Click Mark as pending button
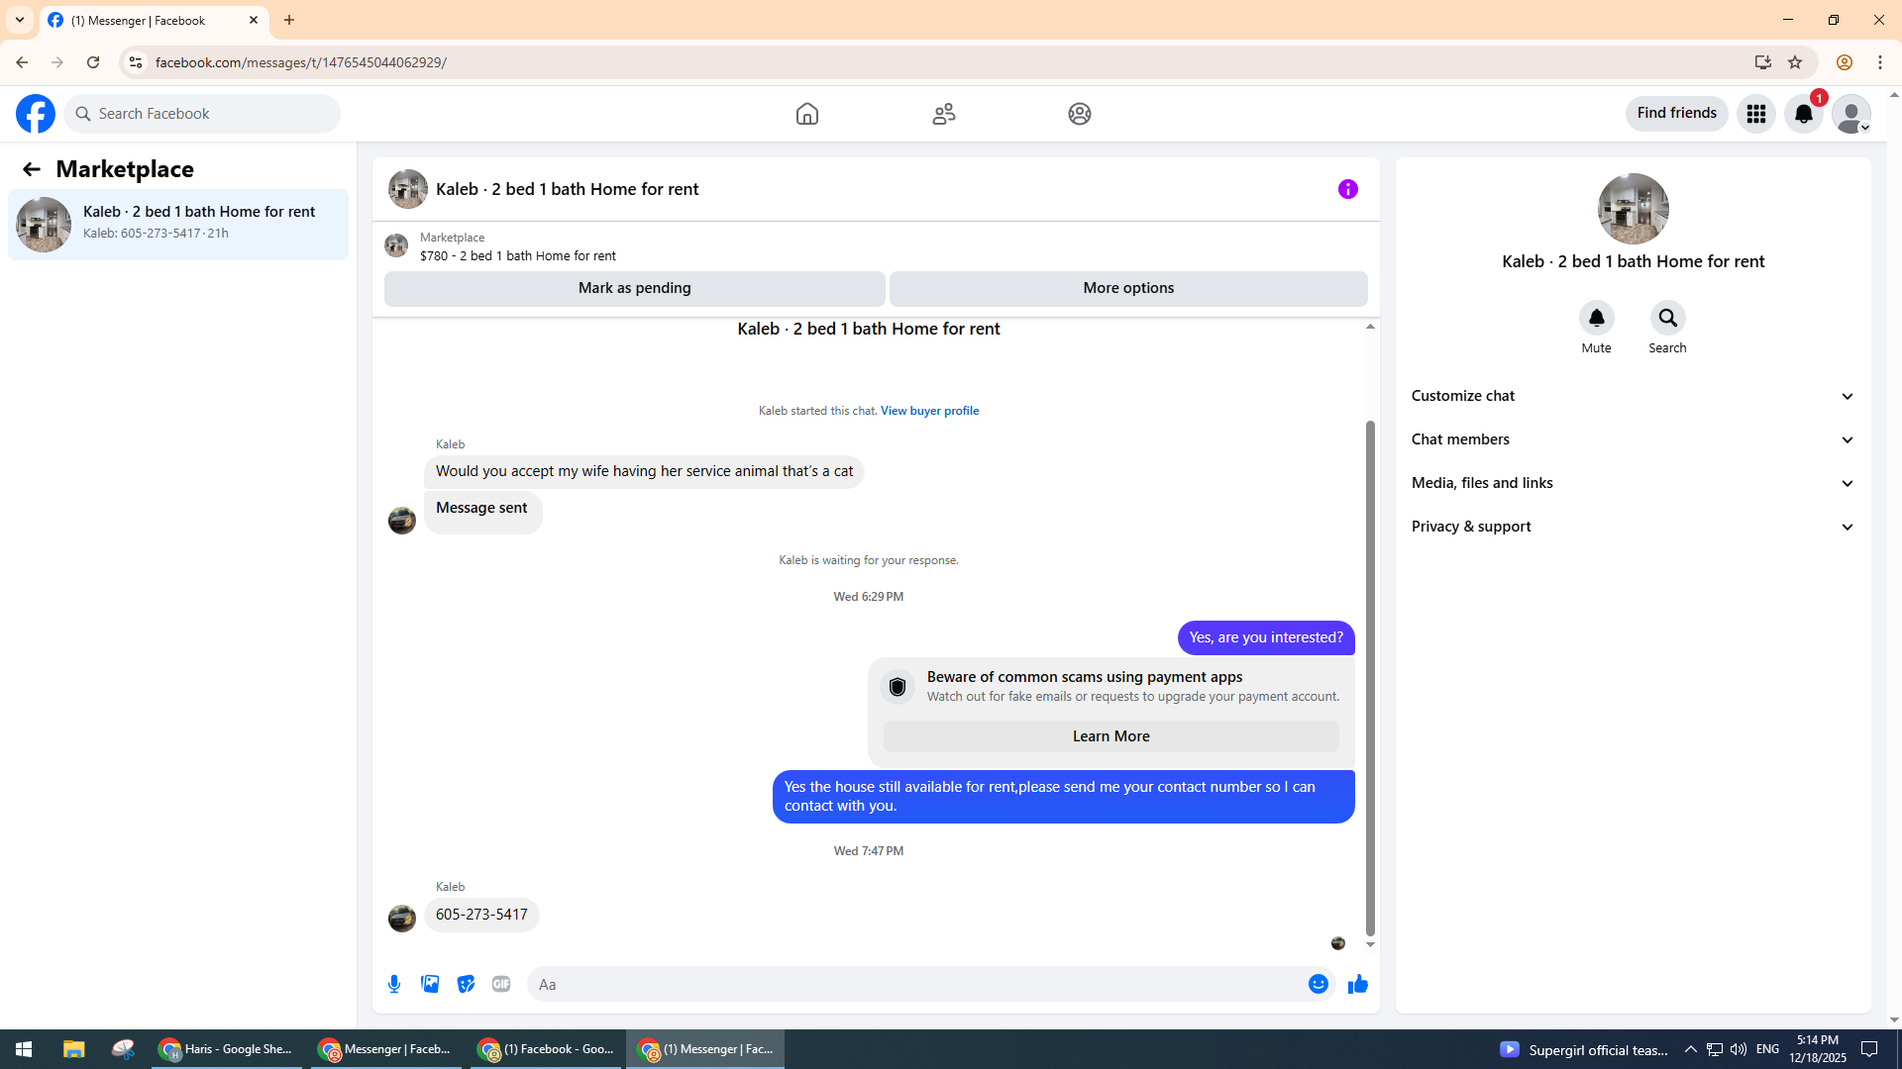This screenshot has height=1069, width=1902. 635,288
